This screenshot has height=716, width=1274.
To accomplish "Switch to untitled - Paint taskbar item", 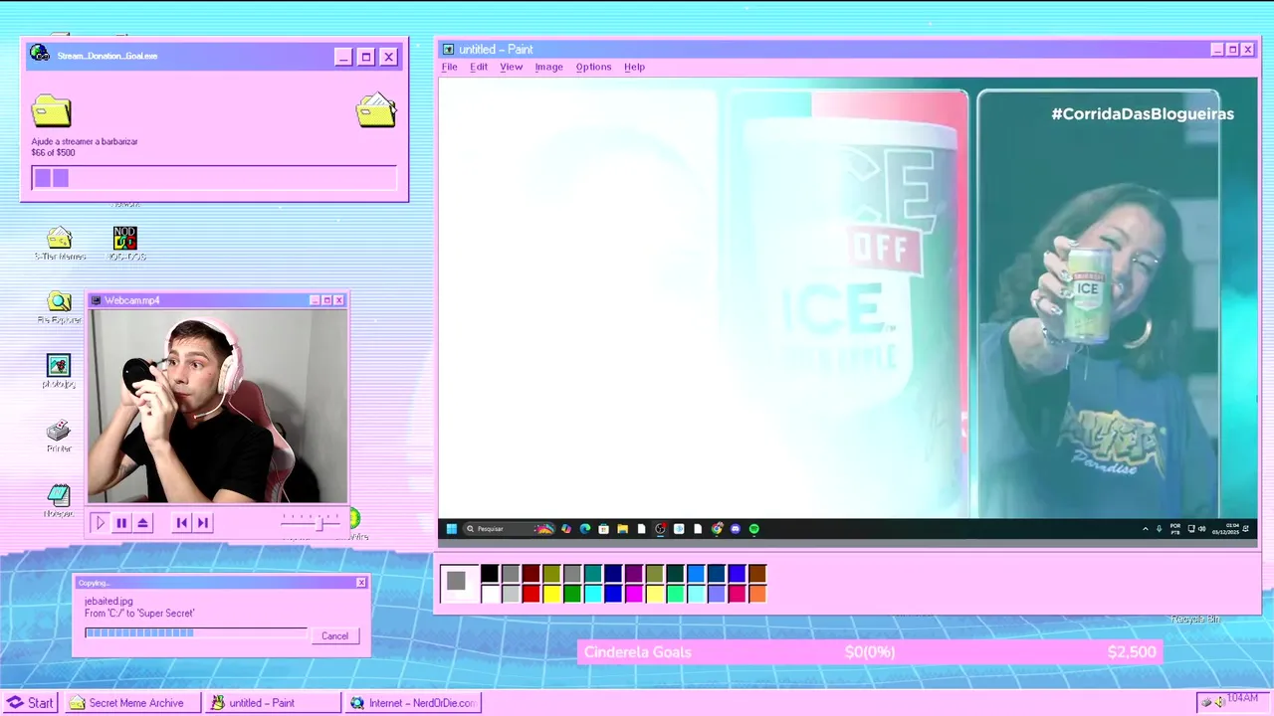I will point(273,703).
